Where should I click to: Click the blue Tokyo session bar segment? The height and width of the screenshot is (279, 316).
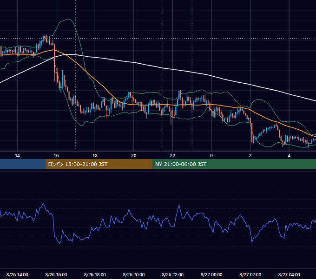coord(23,164)
